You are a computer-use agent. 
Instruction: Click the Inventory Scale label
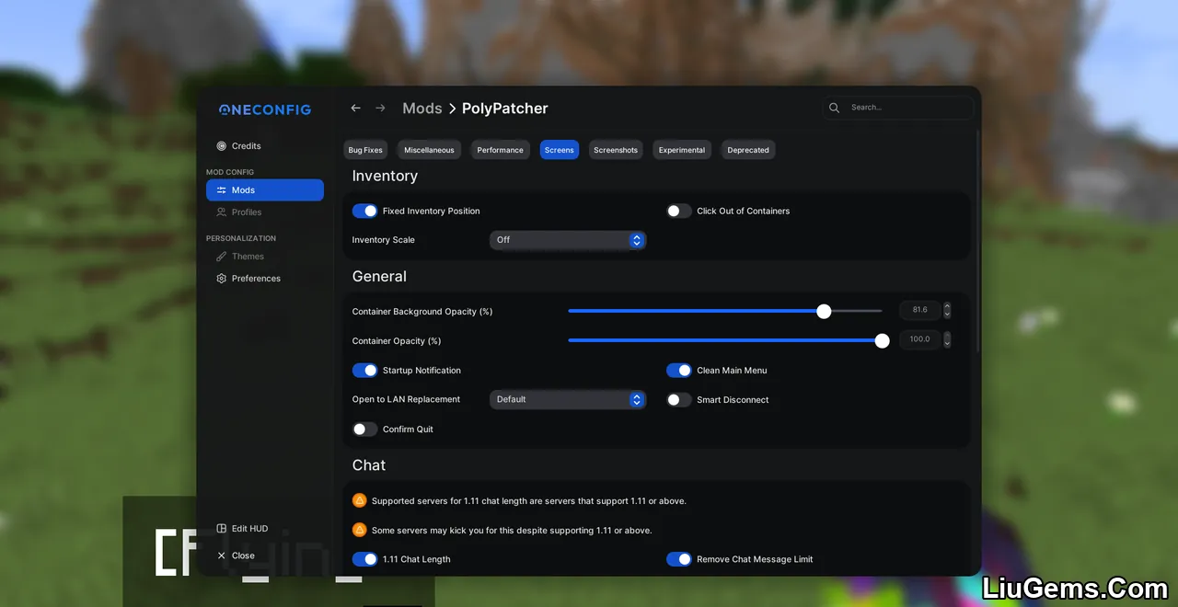pos(384,240)
